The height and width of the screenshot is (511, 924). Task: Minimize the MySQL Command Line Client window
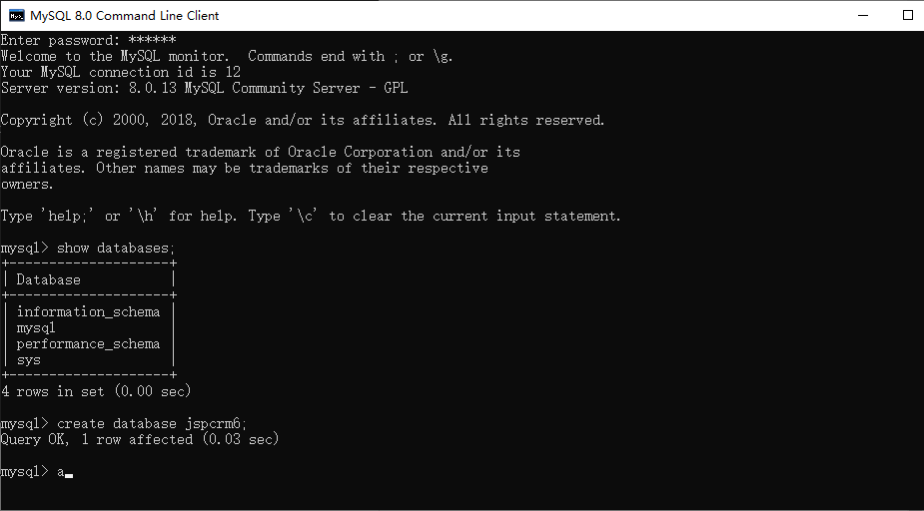[863, 15]
